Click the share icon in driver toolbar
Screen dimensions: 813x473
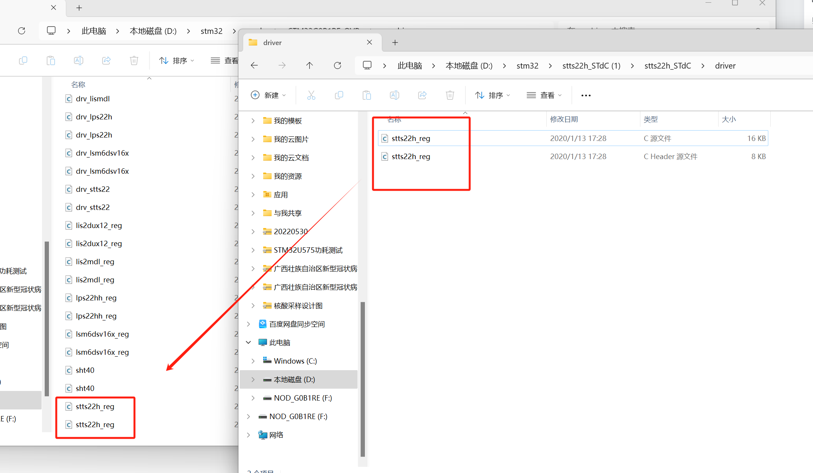coord(422,95)
